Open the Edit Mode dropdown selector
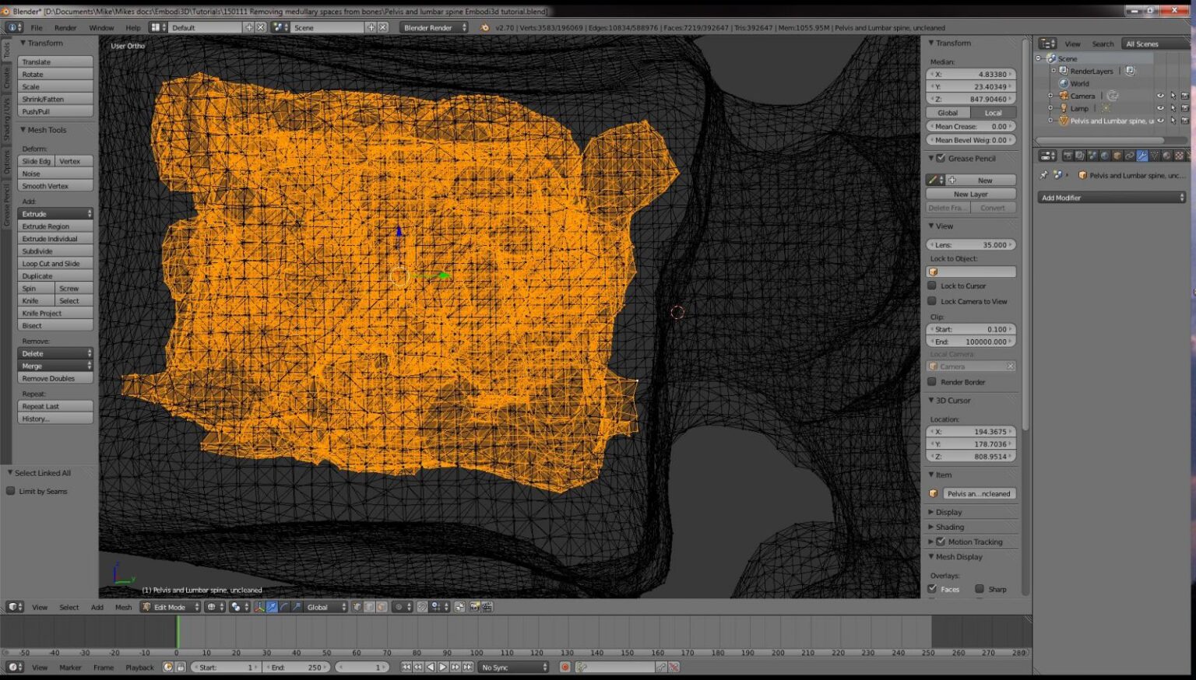 tap(167, 607)
